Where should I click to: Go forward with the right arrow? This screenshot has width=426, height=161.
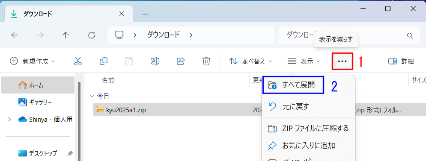point(40,35)
